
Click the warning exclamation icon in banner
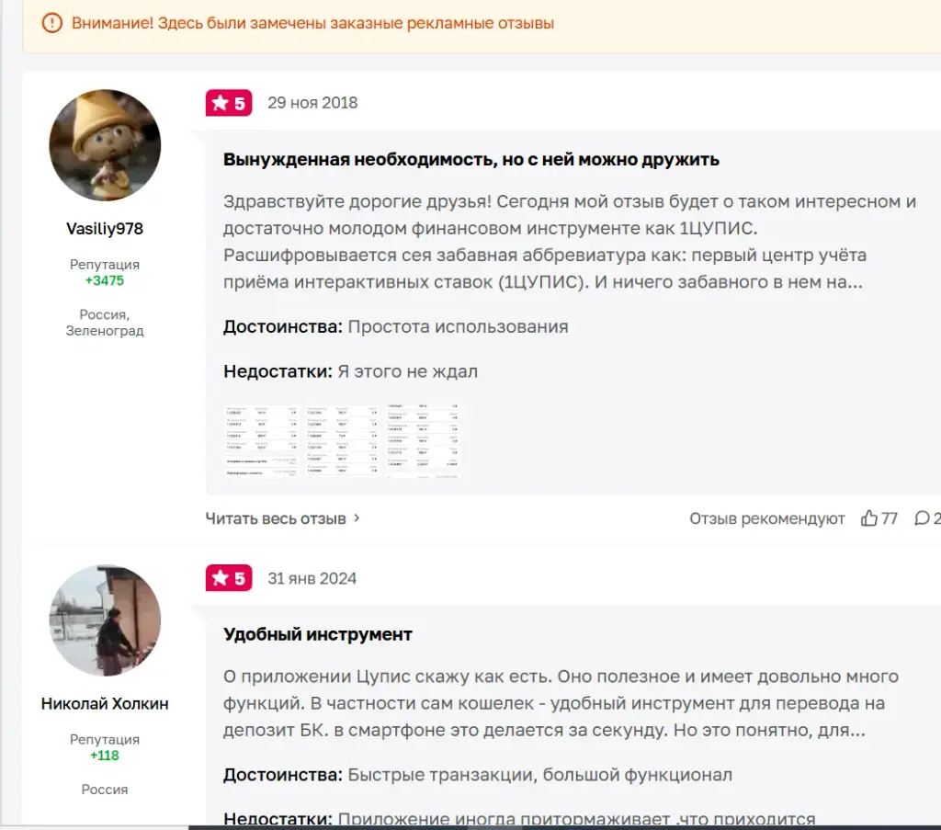pos(52,23)
